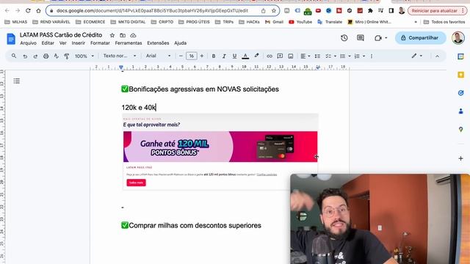Open the Google Docs home icon
This screenshot has width=470, height=264.
[x=11, y=39]
